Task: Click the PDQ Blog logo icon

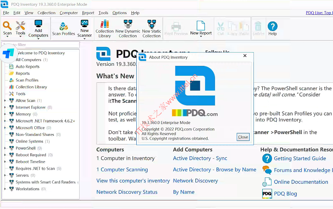Action: 267,194
